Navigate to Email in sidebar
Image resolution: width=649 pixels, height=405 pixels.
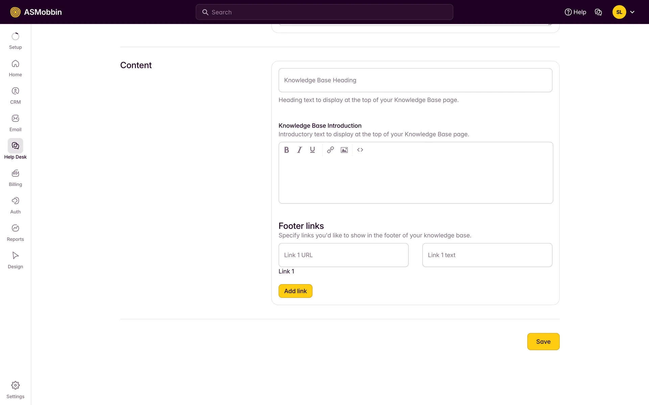click(15, 123)
